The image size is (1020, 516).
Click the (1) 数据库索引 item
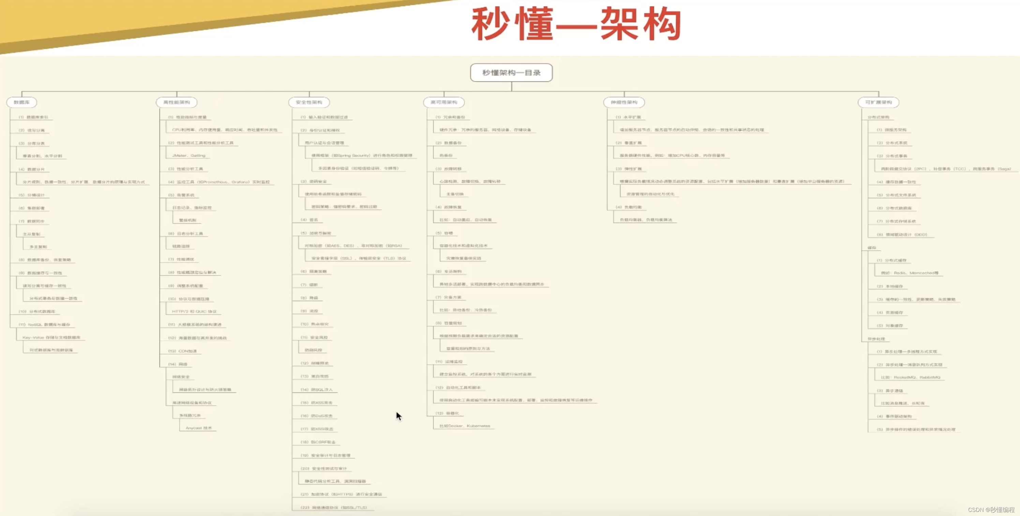coord(34,117)
